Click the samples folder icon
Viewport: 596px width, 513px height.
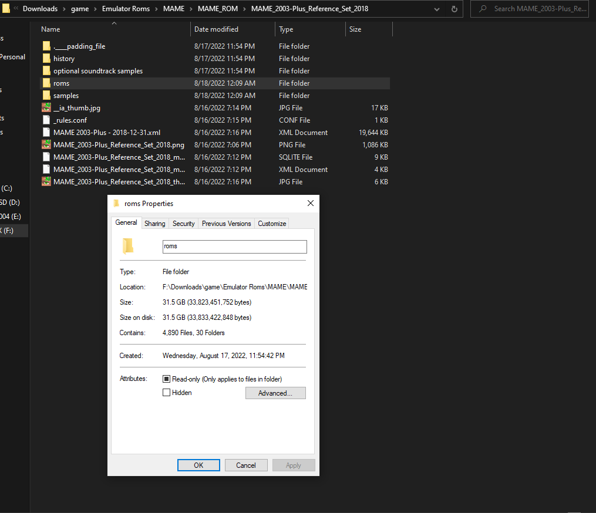46,95
